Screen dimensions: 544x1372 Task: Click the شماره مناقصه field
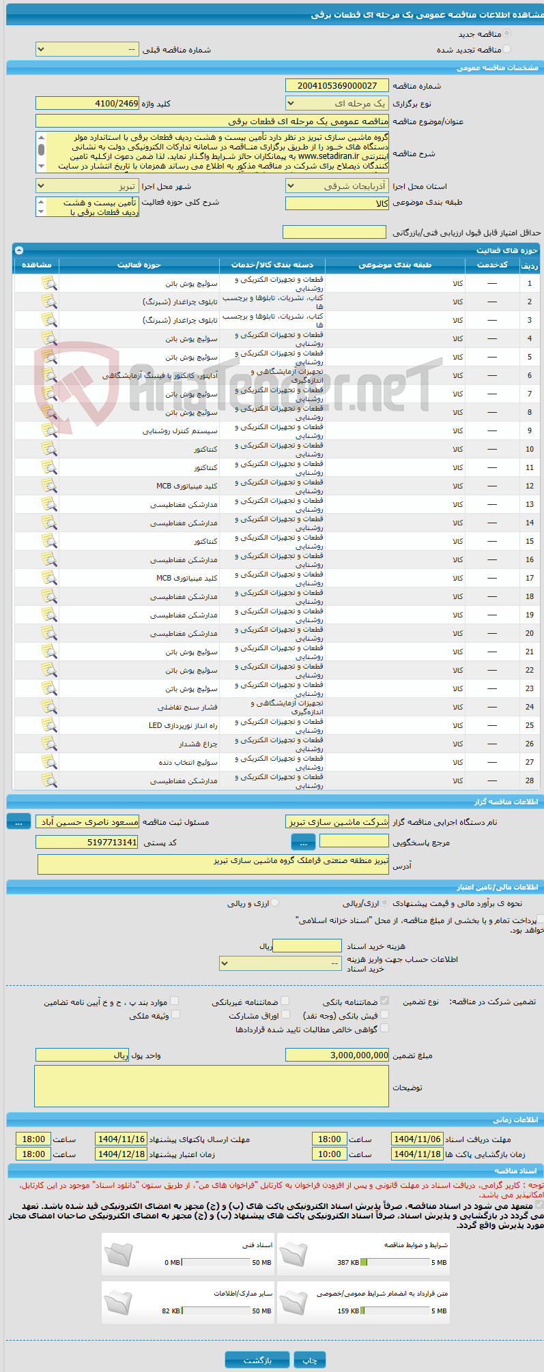pos(337,86)
